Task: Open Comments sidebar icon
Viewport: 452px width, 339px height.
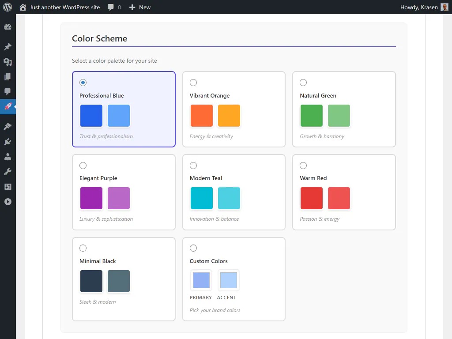Action: (8, 91)
